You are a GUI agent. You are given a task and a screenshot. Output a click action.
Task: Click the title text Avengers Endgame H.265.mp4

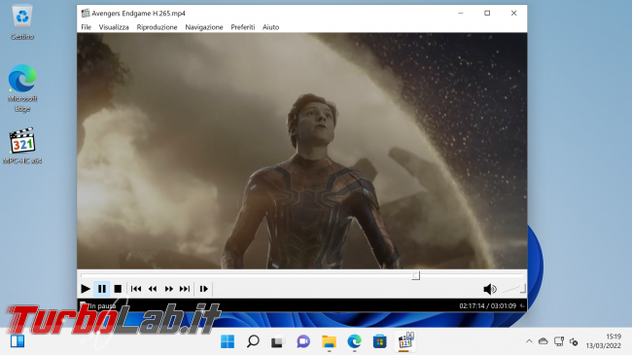point(138,14)
